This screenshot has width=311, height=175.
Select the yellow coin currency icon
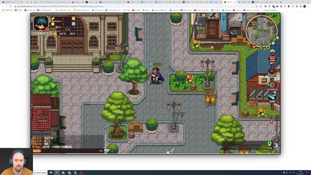(53, 24)
